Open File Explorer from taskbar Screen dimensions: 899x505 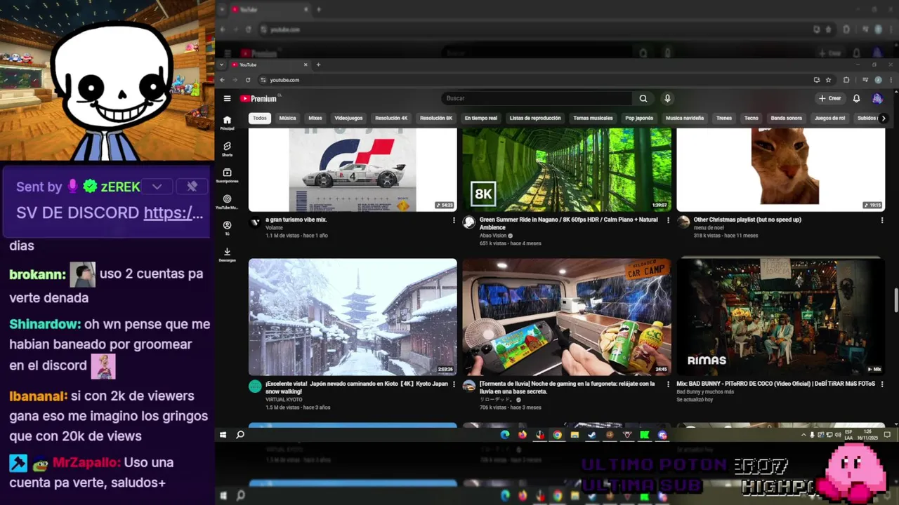[575, 435]
